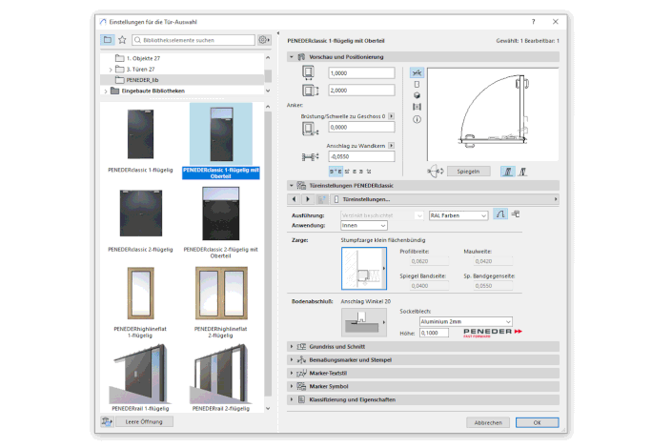This screenshot has height=448, width=672.
Task: Choose PENEDERclassic 1-flügelig thumbnail
Action: (140, 134)
